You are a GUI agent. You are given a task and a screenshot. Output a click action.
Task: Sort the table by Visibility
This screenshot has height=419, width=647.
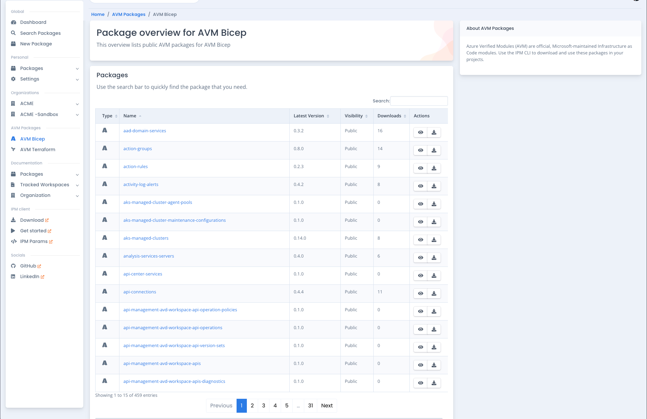coord(357,116)
